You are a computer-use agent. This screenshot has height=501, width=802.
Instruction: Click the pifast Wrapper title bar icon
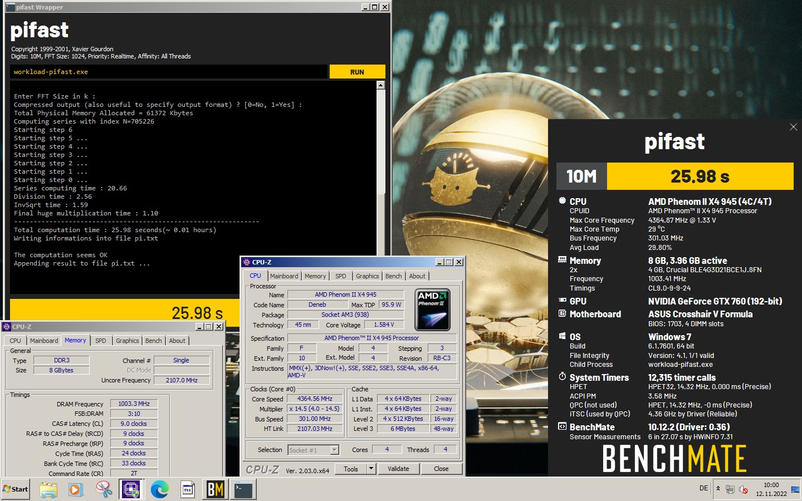pyautogui.click(x=10, y=7)
